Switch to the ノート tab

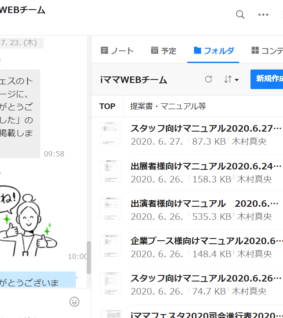coord(117,50)
